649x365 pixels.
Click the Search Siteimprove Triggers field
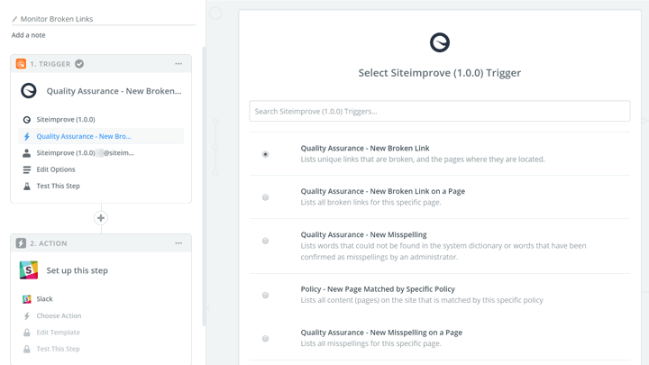coord(439,112)
